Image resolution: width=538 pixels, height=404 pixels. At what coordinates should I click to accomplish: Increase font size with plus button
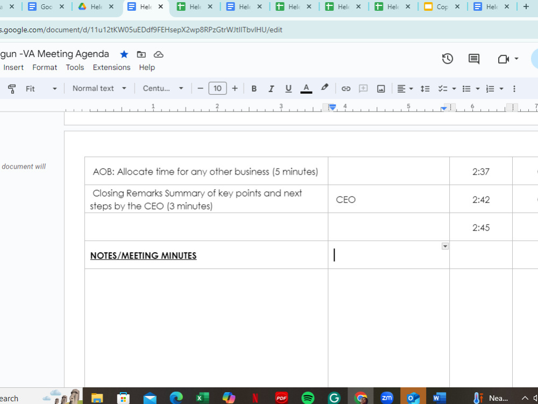click(x=235, y=89)
